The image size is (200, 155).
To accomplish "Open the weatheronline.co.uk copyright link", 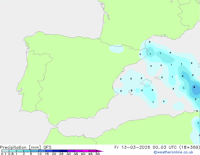I will coord(173,152).
